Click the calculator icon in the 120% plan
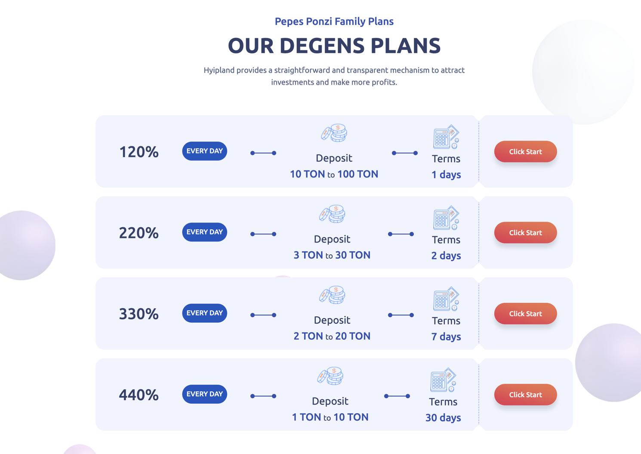This screenshot has width=641, height=454. tap(446, 137)
